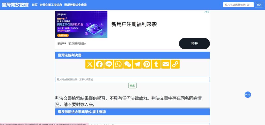Screen dimensions: 265x125
Task: Share via the Facebook icon
Action: [99, 64]
